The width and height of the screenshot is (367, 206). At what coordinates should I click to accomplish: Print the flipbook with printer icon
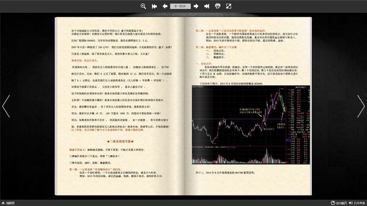pos(218,6)
